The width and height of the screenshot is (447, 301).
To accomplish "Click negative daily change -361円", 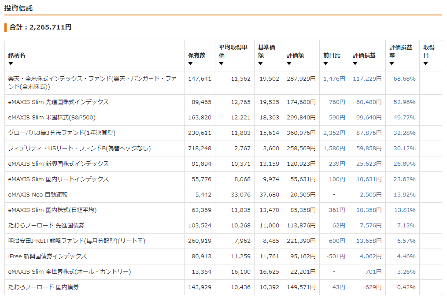I will coord(336,210).
